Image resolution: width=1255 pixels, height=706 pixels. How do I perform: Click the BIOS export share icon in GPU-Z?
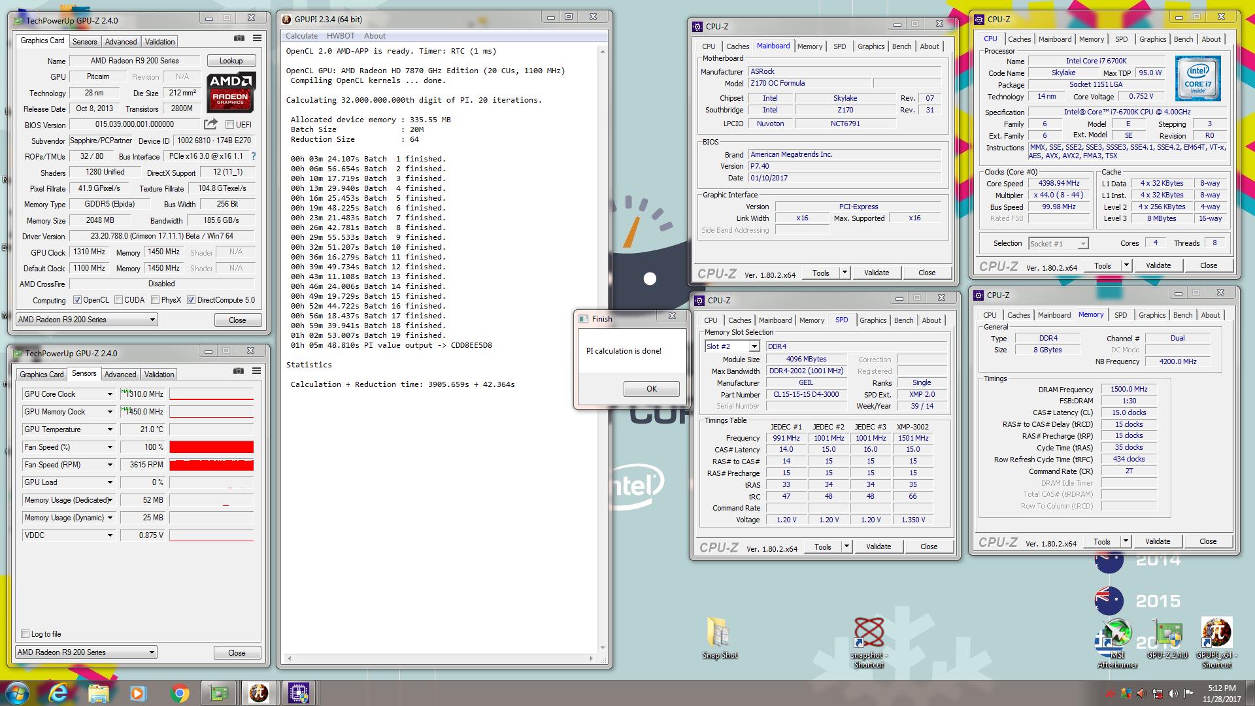(210, 124)
